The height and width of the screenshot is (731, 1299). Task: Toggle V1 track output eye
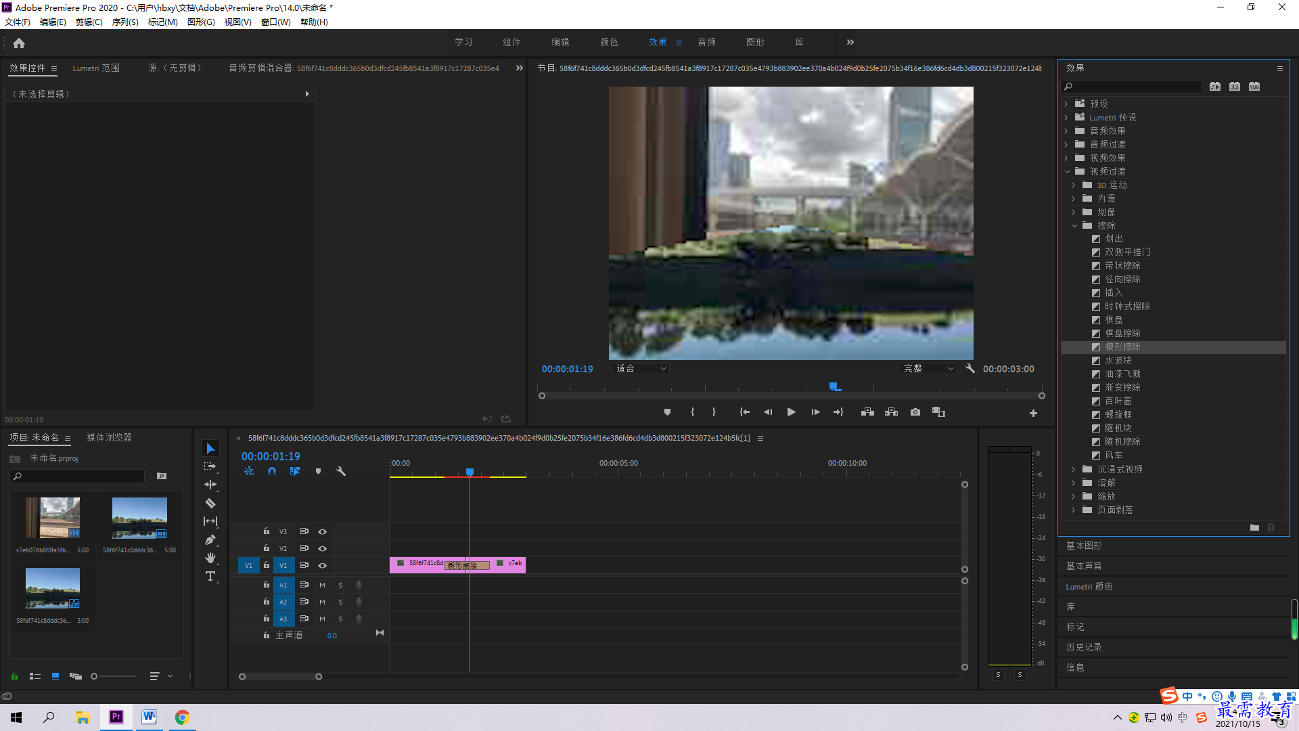point(322,565)
